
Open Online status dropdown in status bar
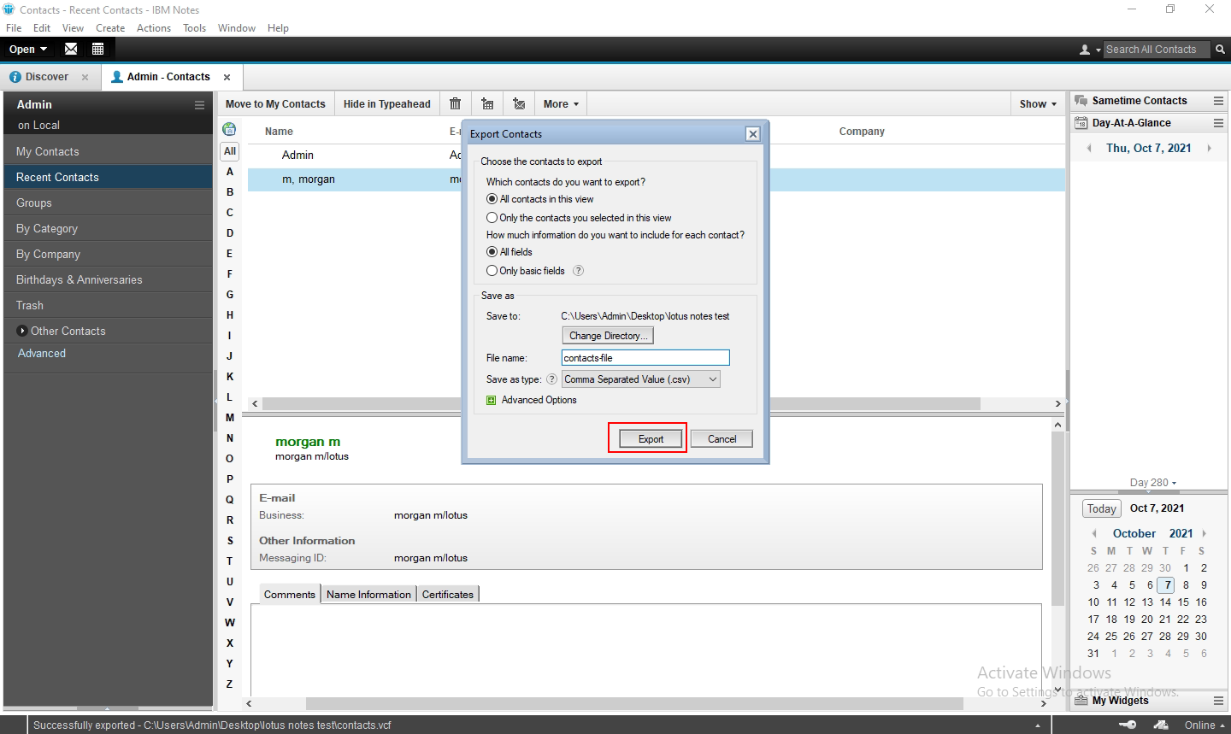point(1205,725)
